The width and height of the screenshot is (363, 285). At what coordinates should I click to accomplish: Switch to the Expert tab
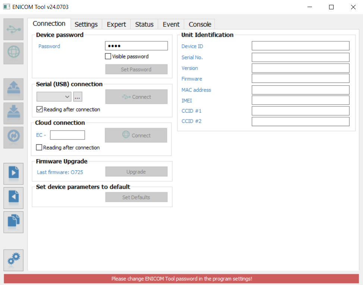(116, 24)
